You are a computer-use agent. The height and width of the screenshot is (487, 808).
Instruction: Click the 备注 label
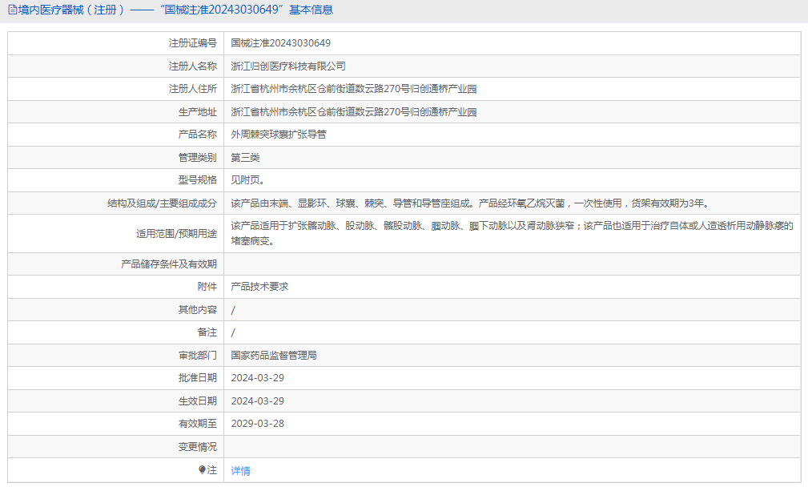pyautogui.click(x=207, y=332)
